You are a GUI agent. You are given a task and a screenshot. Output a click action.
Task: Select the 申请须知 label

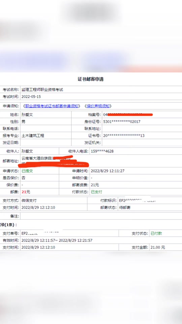point(11,106)
